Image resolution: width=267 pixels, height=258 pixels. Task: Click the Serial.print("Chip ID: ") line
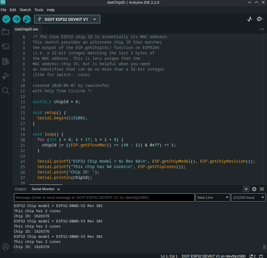click(68, 172)
